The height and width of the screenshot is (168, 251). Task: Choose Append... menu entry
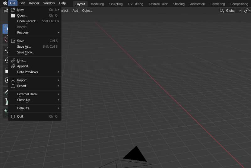[x=35, y=66]
